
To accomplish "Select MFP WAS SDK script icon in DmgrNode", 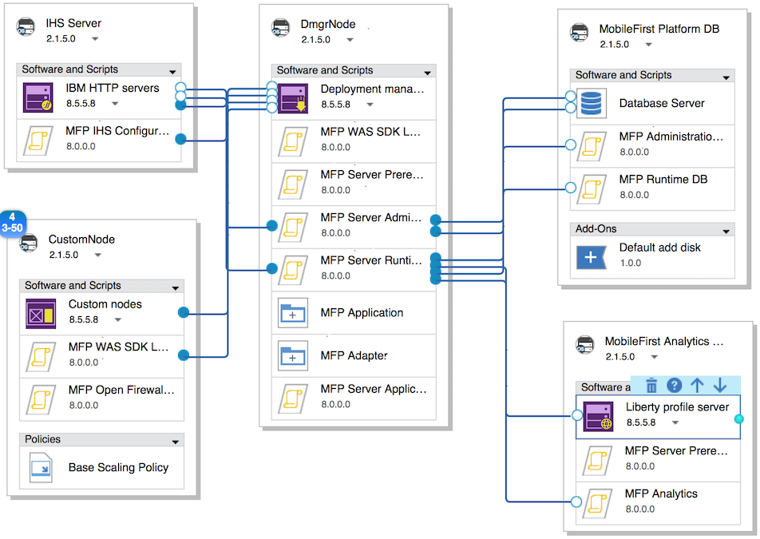I will point(293,141).
